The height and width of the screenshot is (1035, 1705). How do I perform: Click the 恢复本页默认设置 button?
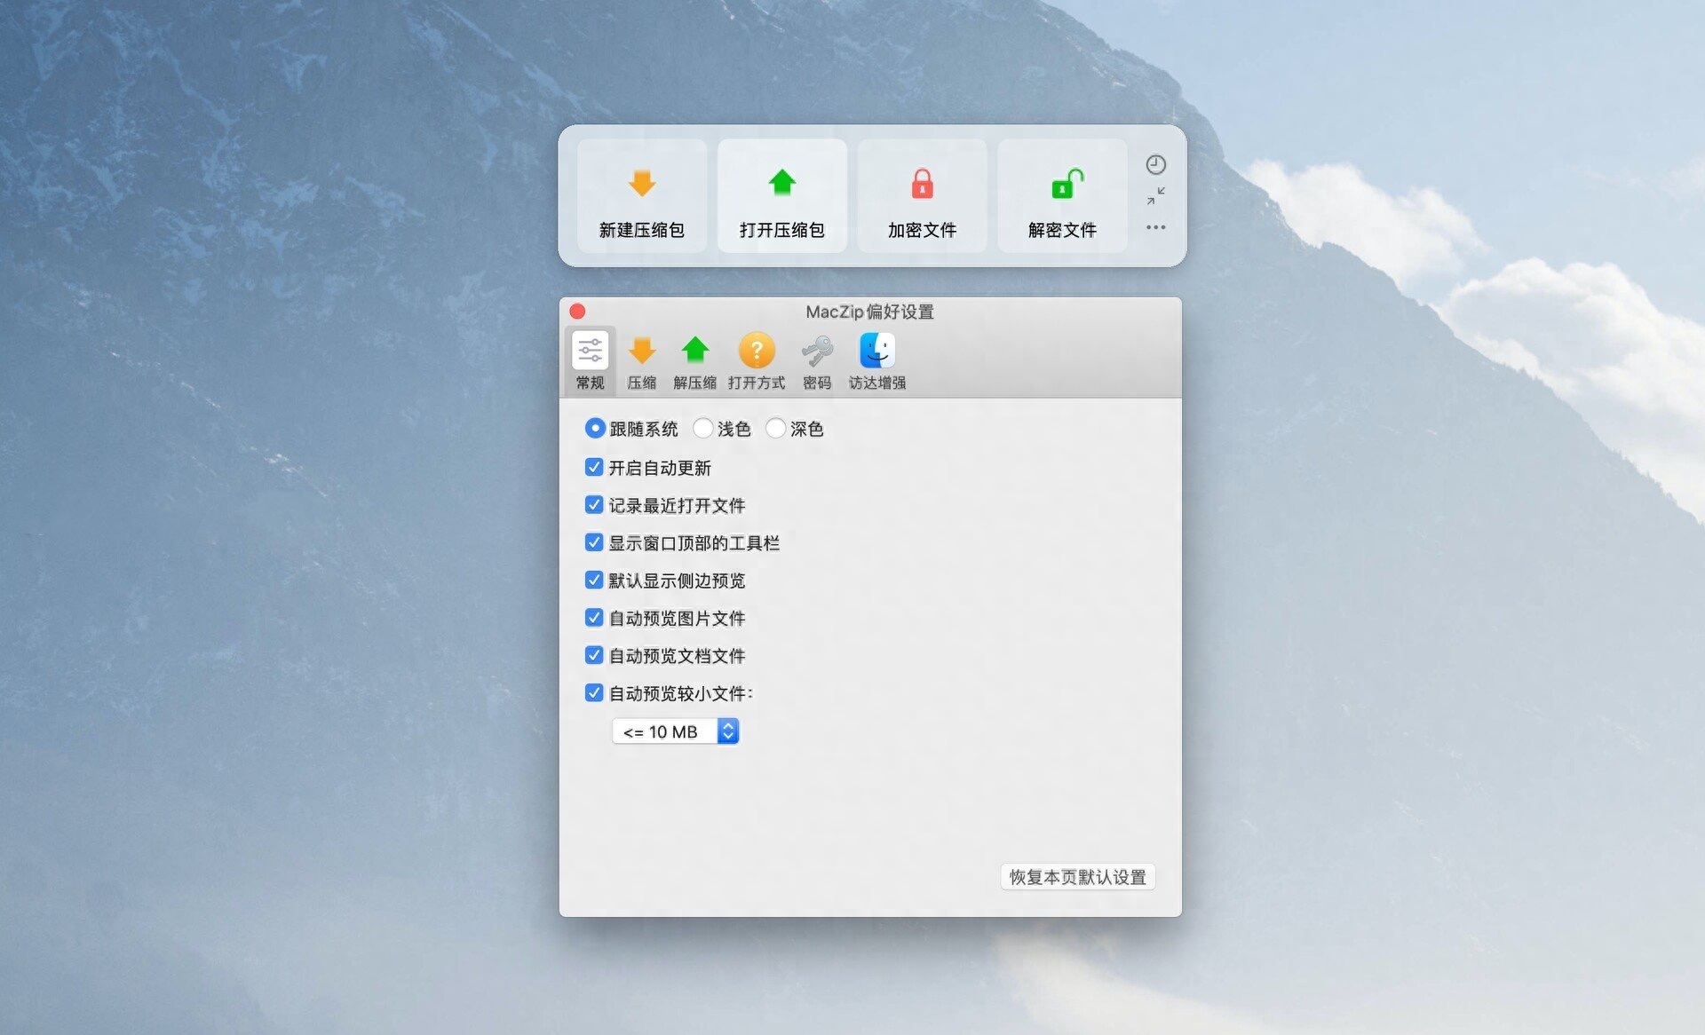[1077, 877]
